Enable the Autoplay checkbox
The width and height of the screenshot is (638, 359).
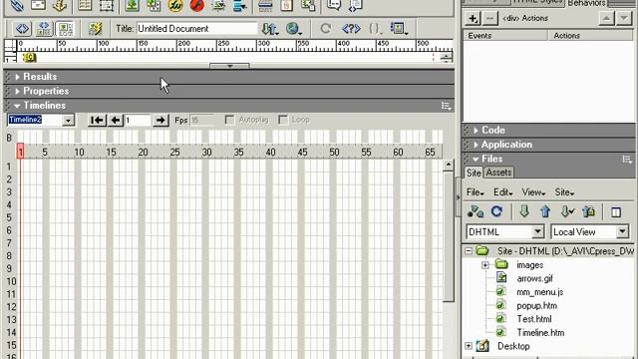[229, 120]
